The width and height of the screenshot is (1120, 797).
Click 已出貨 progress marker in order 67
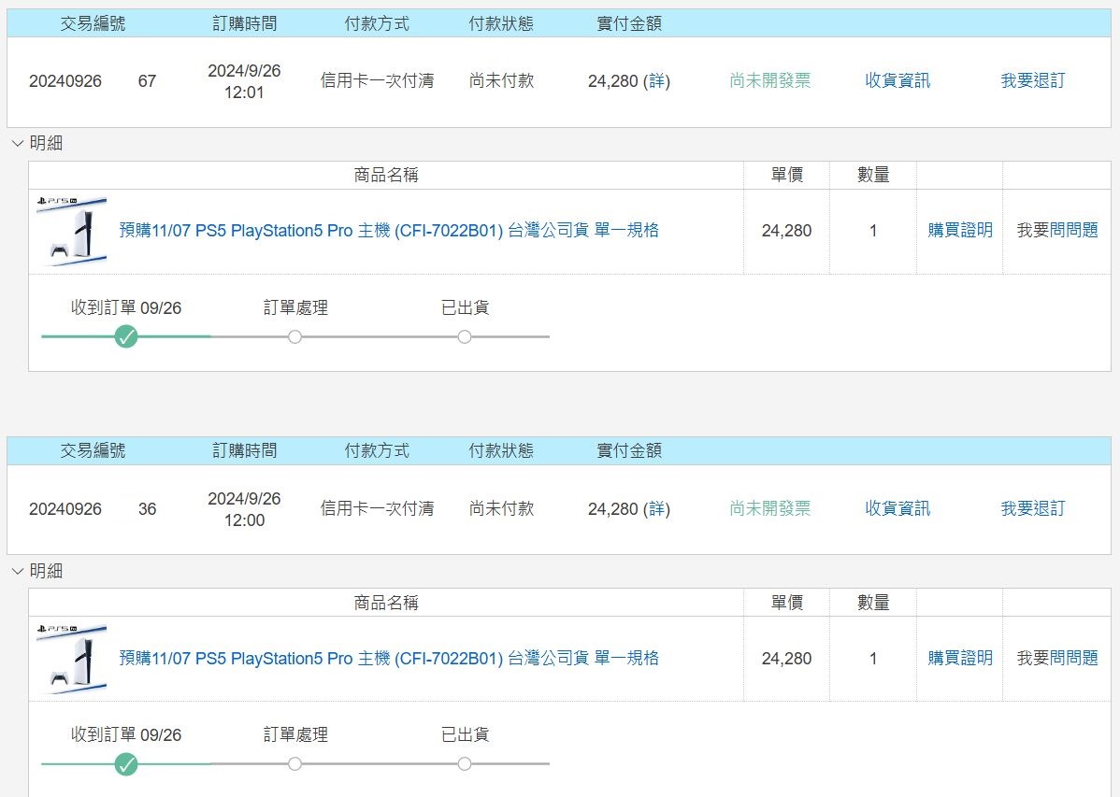pos(465,336)
